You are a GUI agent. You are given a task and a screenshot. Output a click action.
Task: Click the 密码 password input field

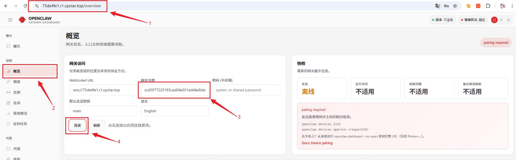(246, 90)
